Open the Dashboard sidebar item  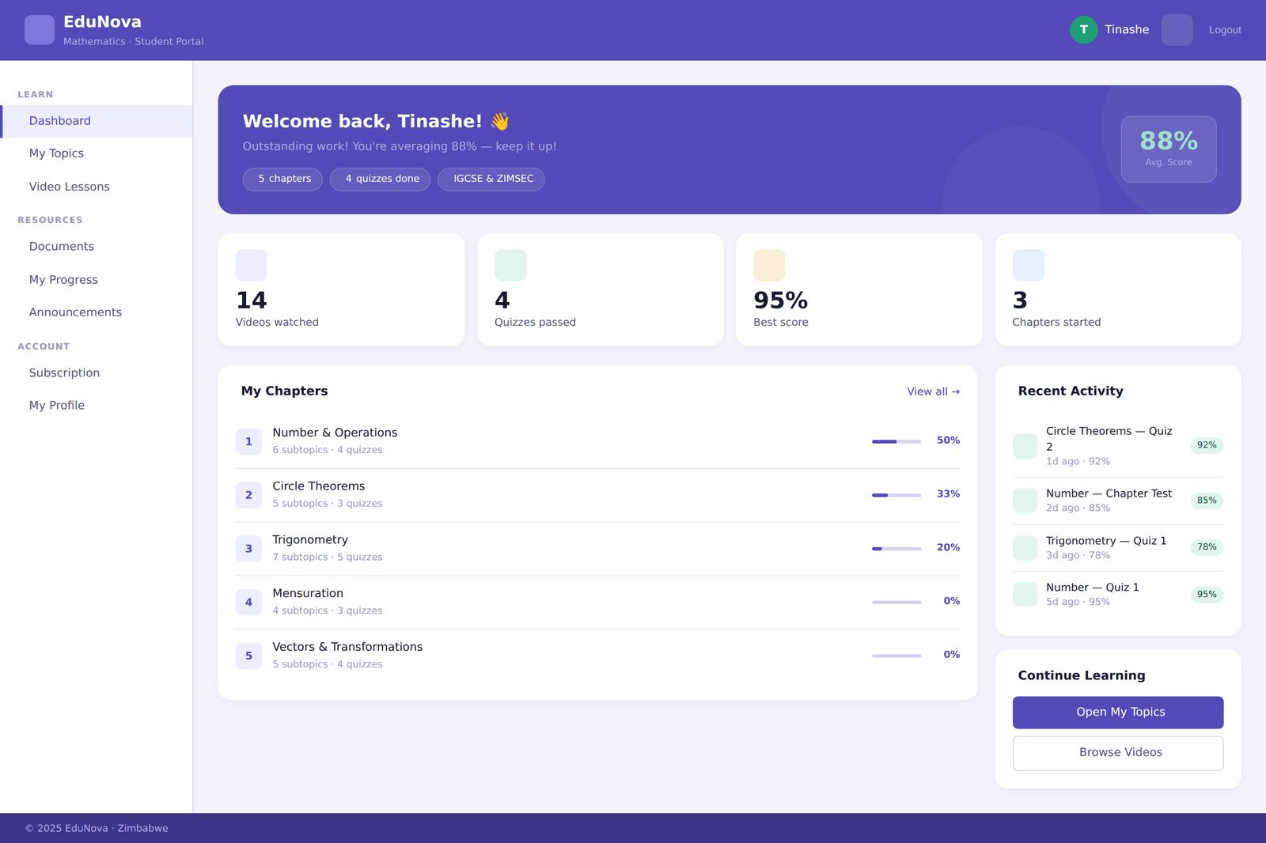(x=97, y=121)
